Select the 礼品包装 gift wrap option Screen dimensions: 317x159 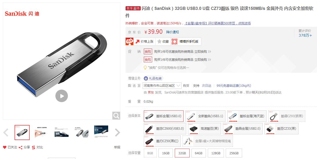coord(153,78)
